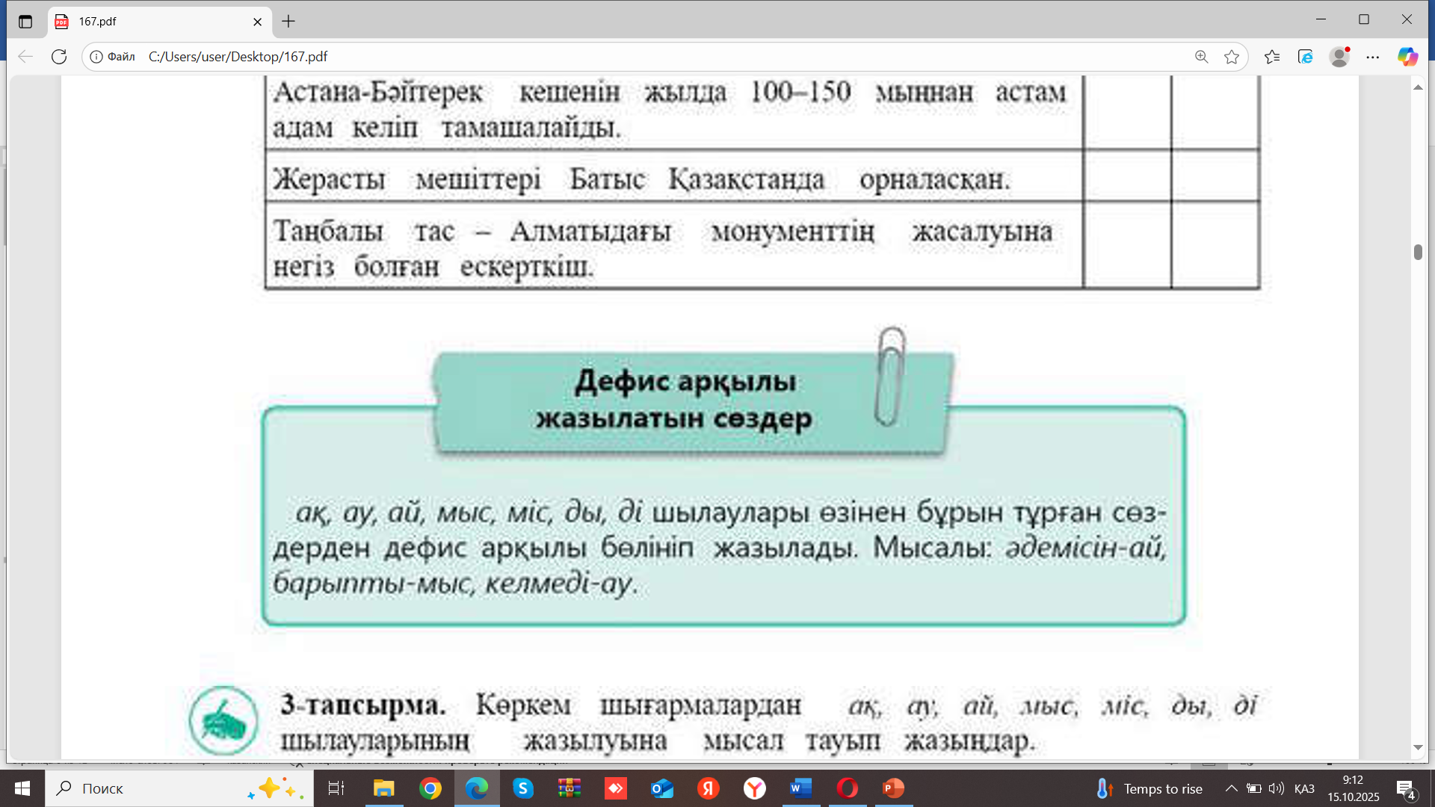Image resolution: width=1435 pixels, height=807 pixels.
Task: Open Copilot sidebar icon
Action: click(1407, 57)
